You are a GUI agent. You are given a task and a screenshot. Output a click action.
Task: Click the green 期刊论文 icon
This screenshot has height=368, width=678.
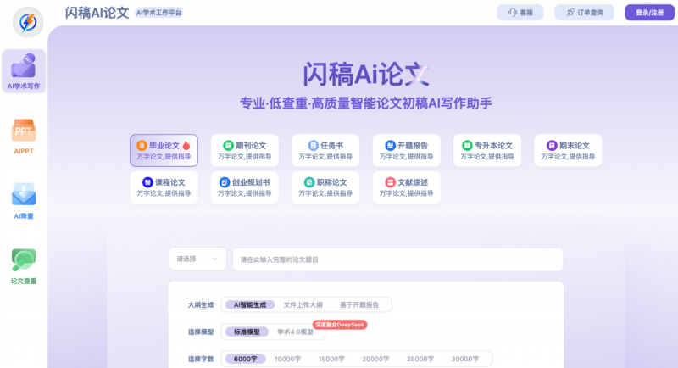point(228,145)
